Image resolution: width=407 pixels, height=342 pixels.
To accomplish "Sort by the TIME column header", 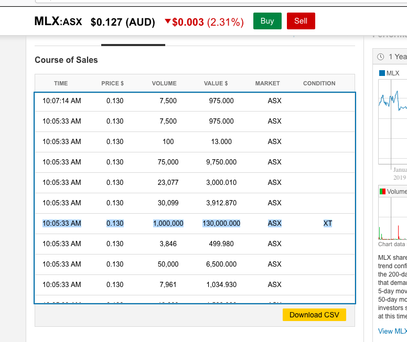I will [61, 83].
